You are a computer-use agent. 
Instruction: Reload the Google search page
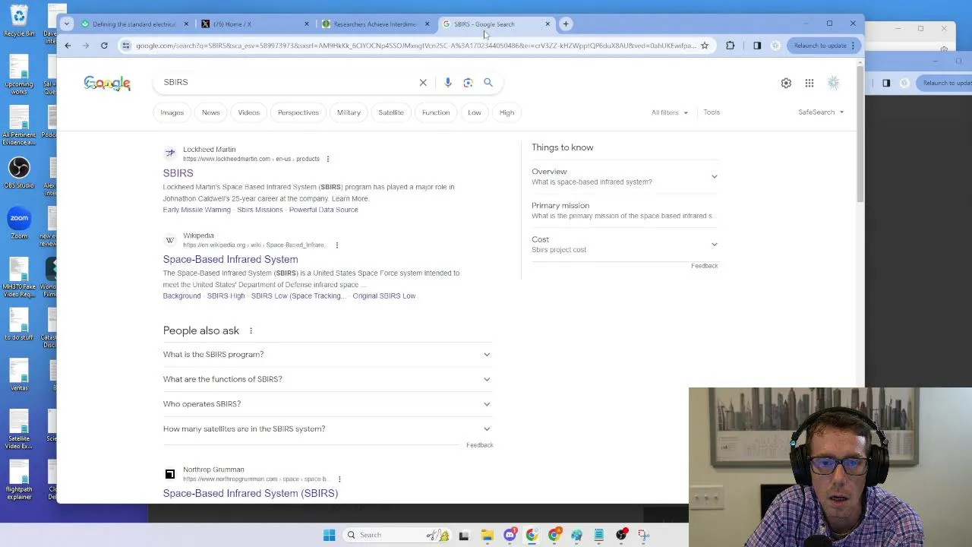(x=104, y=46)
